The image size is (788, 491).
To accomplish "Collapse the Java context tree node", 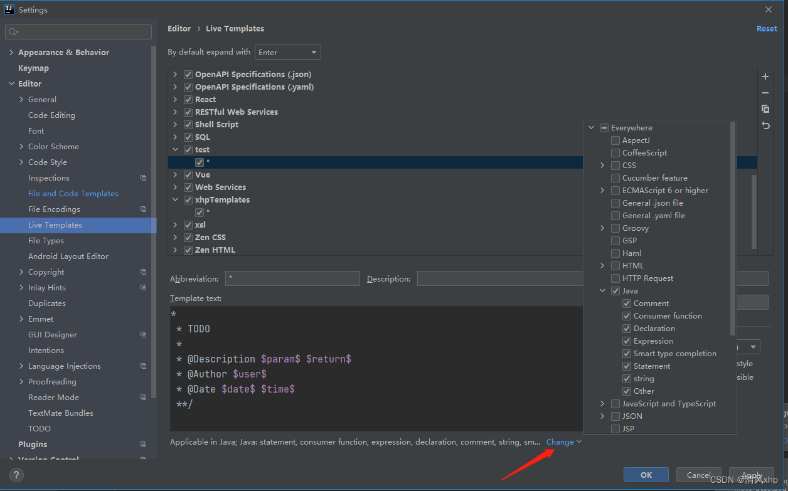I will pos(602,291).
